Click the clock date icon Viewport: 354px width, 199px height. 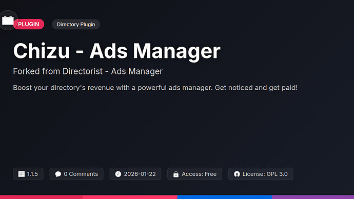[x=118, y=174]
